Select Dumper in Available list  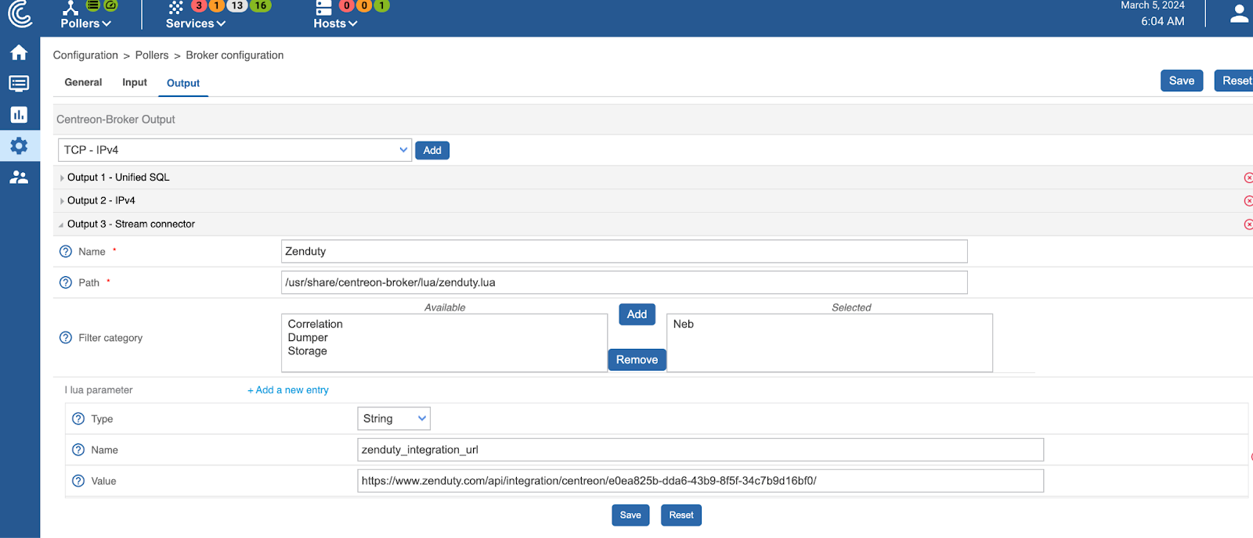(308, 338)
